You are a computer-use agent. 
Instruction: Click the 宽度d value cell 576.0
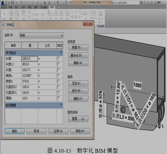pyautogui.click(x=29, y=81)
